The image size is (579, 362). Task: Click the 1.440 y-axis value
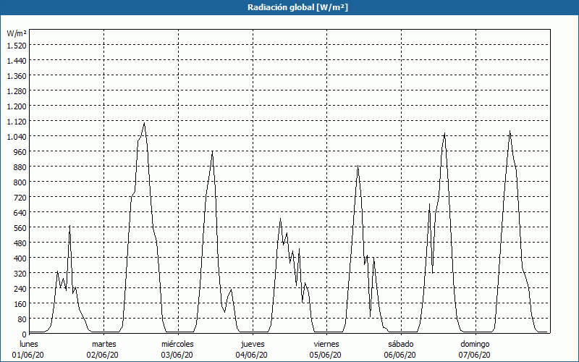[17, 61]
